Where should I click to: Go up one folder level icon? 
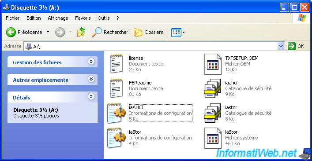[81, 32]
